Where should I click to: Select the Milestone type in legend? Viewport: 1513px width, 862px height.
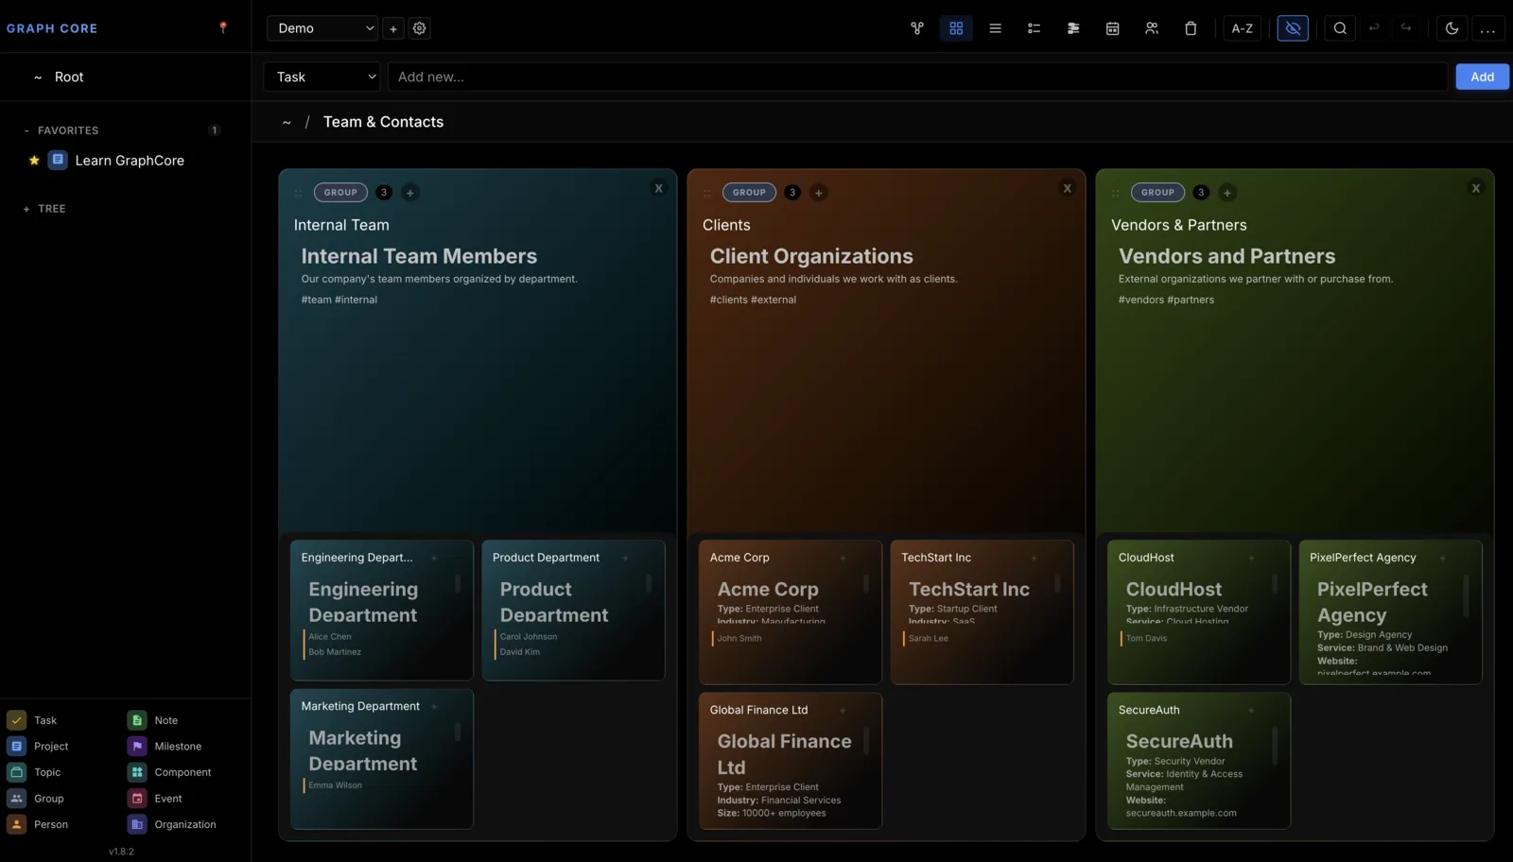[x=165, y=747]
